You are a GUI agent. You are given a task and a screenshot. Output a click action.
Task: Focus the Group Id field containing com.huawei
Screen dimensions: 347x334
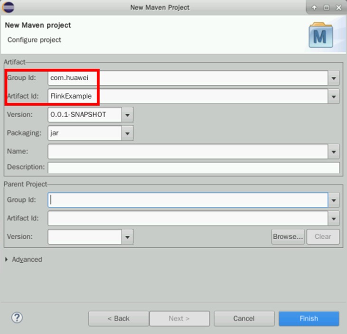pyautogui.click(x=188, y=78)
